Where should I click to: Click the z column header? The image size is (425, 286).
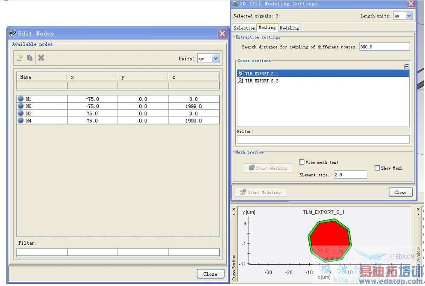click(x=193, y=77)
